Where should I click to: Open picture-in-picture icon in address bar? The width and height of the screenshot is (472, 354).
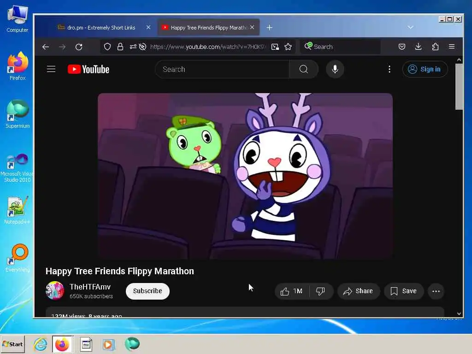click(275, 47)
